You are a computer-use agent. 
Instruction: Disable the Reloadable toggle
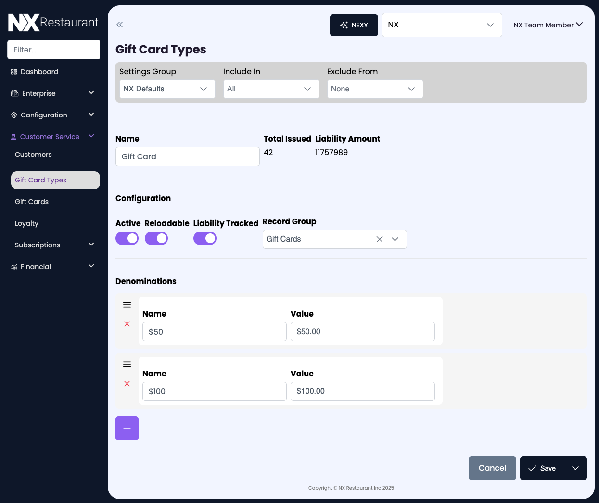[156, 238]
